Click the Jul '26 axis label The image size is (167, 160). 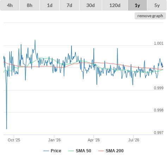point(134,140)
